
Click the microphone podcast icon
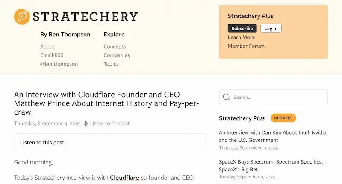point(86,124)
